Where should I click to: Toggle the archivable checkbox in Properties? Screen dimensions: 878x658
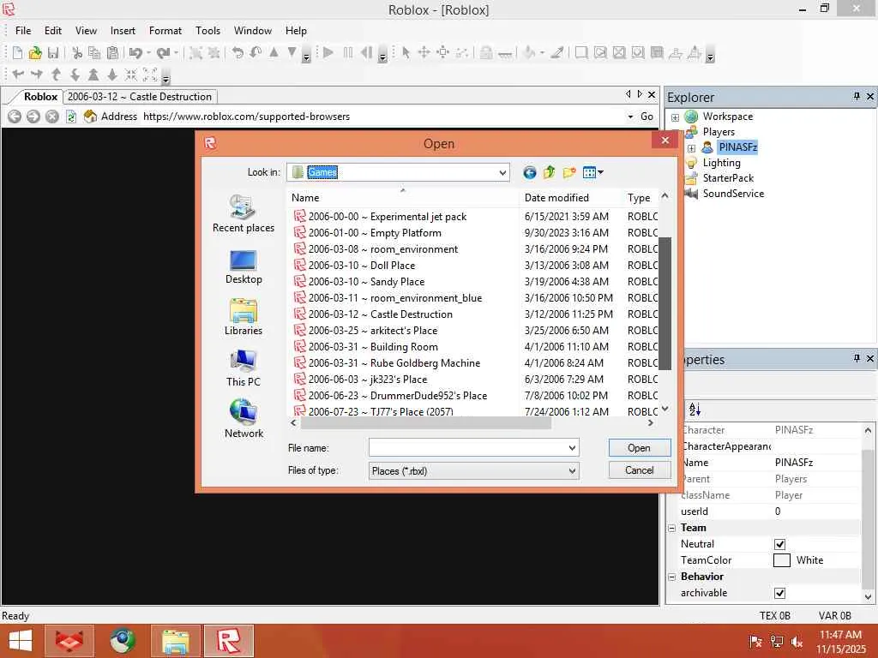779,593
